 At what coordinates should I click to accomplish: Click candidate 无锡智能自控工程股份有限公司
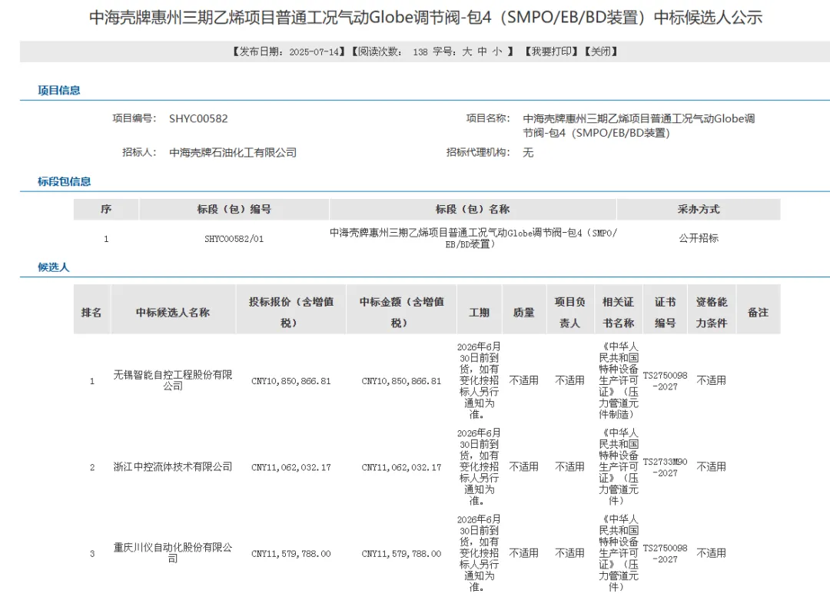173,380
